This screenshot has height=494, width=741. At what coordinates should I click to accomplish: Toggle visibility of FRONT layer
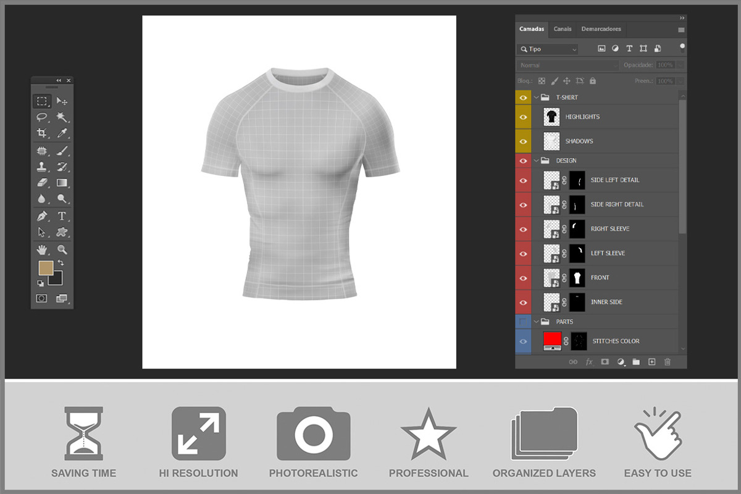(x=523, y=278)
